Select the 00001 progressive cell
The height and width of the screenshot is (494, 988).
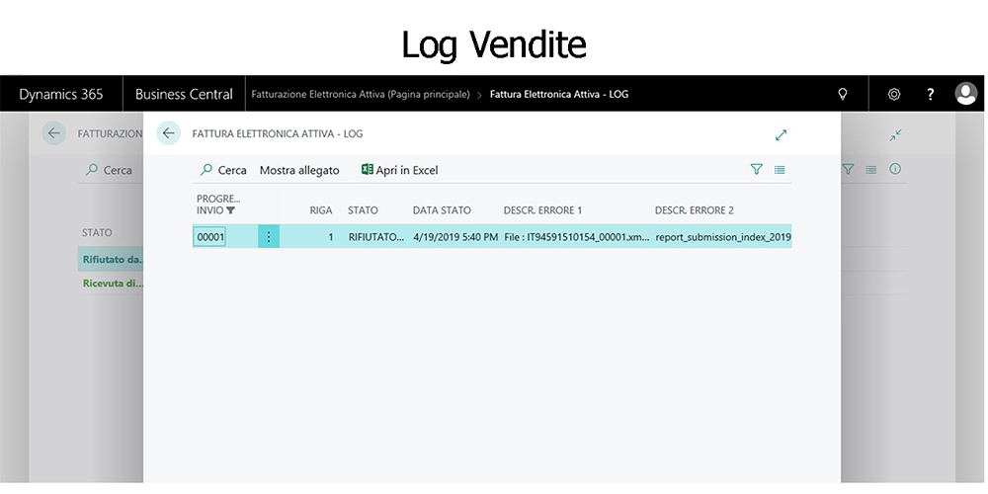(209, 237)
